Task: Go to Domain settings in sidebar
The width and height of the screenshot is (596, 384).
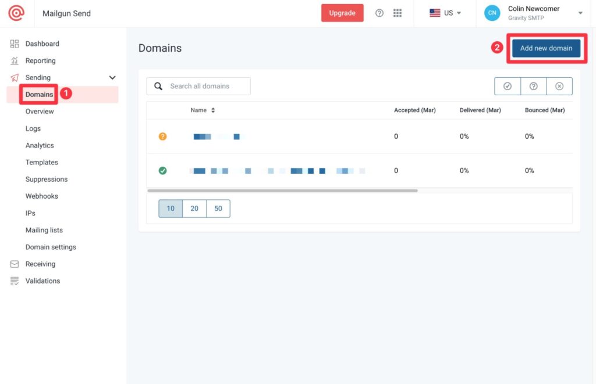Action: pyautogui.click(x=51, y=247)
